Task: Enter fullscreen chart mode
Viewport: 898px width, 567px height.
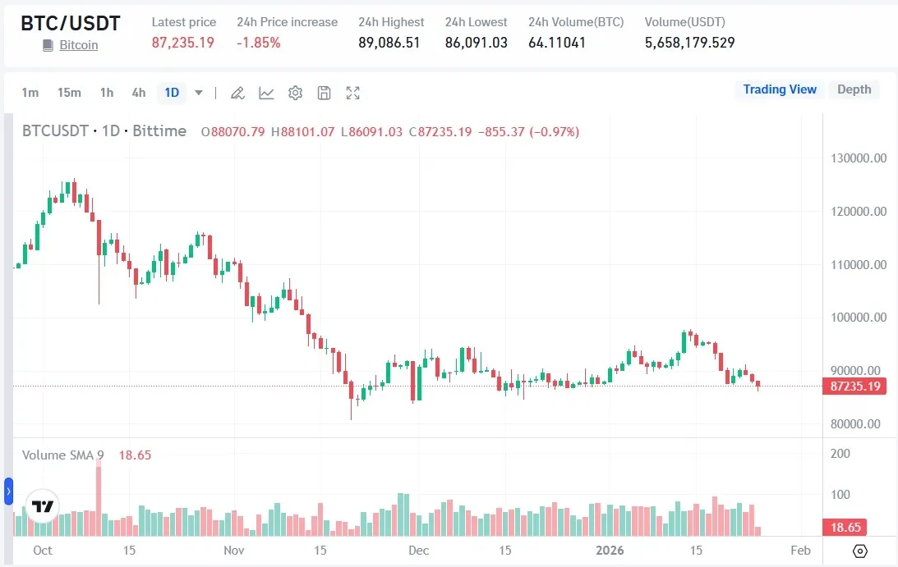Action: (x=352, y=93)
